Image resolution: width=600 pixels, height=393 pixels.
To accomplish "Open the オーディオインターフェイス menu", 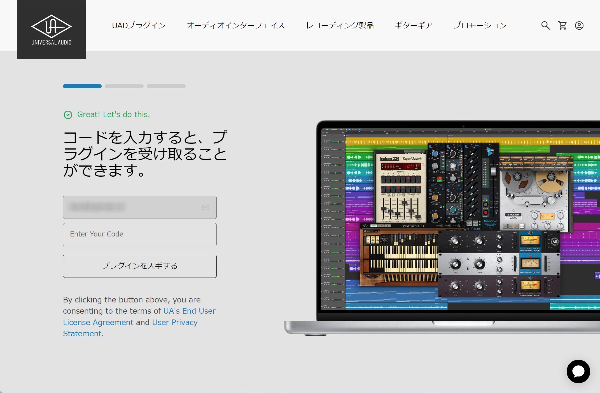I will click(236, 25).
